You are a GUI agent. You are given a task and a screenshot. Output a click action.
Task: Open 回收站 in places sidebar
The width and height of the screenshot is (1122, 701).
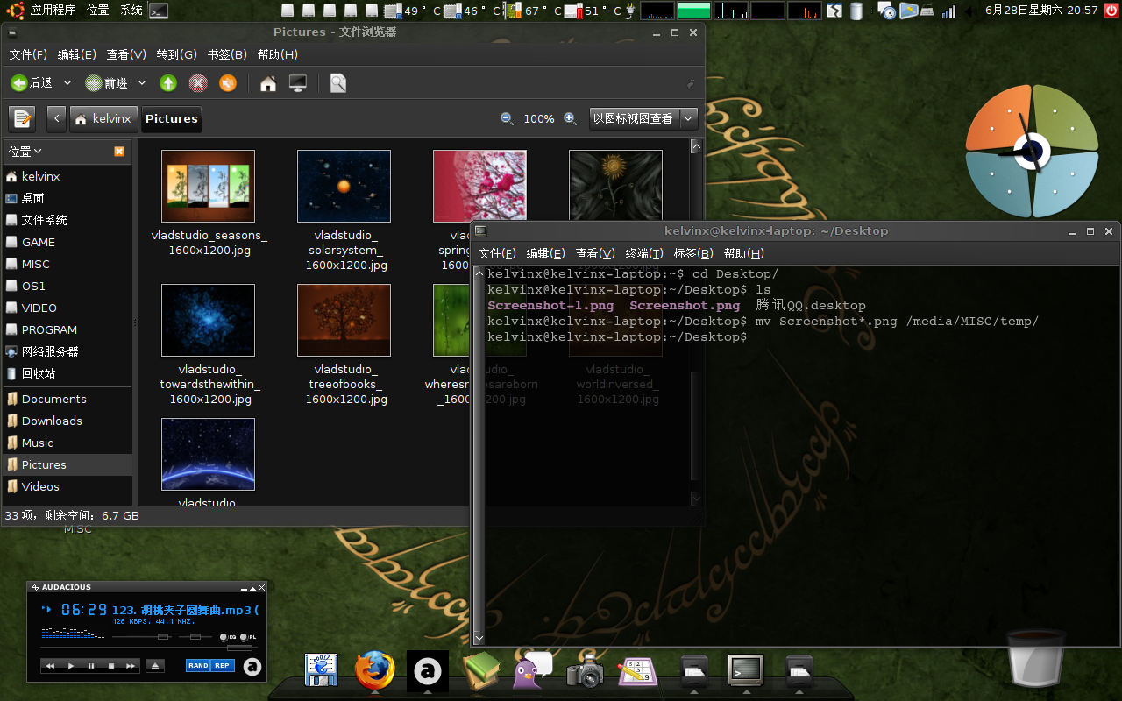[x=68, y=372]
